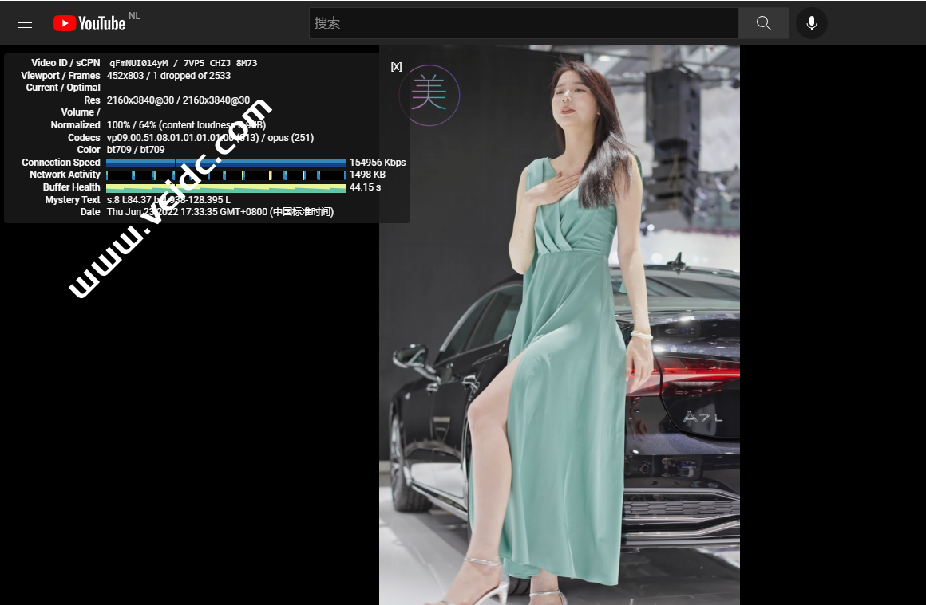Start voice search with the microphone icon
Screen dimensions: 926x605
coord(811,23)
